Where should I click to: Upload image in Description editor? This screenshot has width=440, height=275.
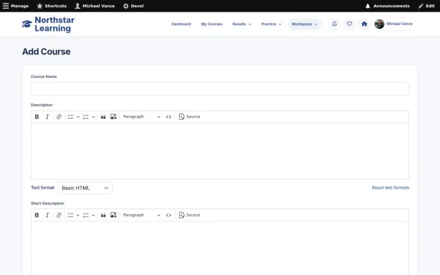[113, 117]
